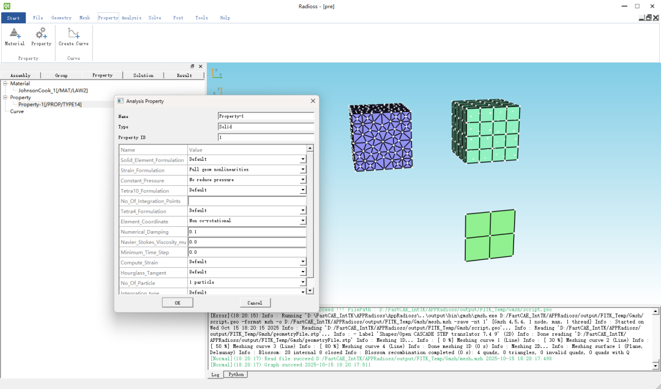Click Numerical_Damping value field

tap(247, 232)
